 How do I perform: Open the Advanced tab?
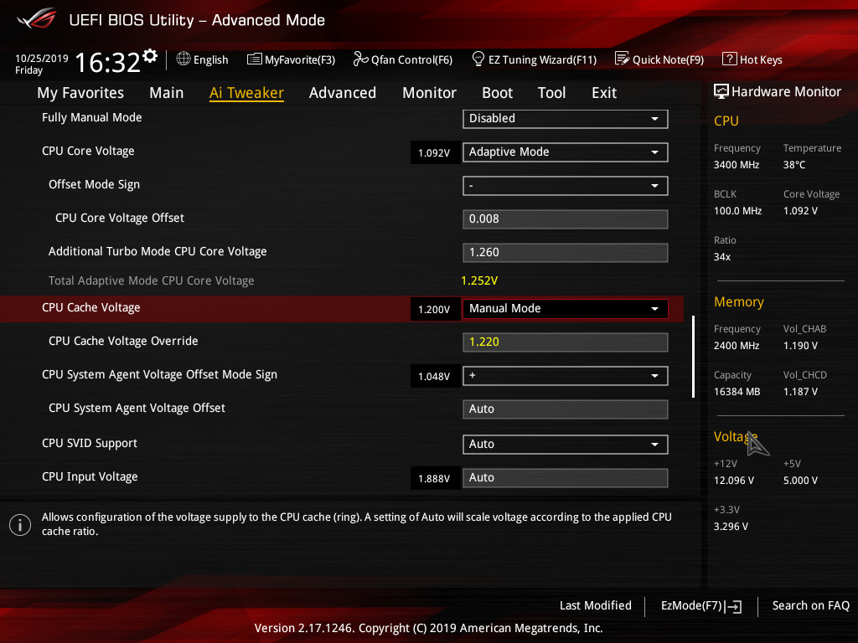(343, 93)
